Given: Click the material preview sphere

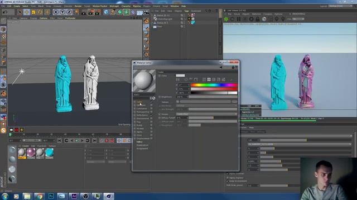Looking at the screenshot, I should pos(144,81).
